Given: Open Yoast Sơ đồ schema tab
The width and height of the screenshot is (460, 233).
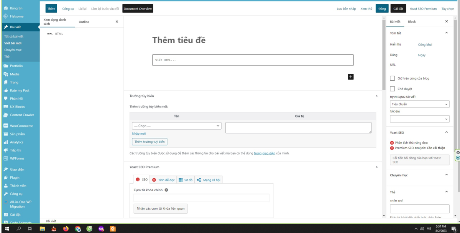Looking at the screenshot, I should [x=186, y=179].
